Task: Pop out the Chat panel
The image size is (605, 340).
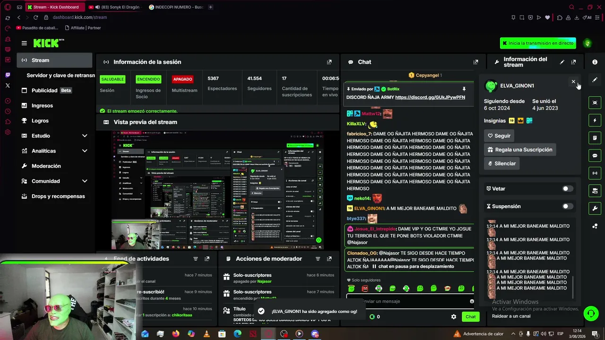Action: [x=475, y=62]
